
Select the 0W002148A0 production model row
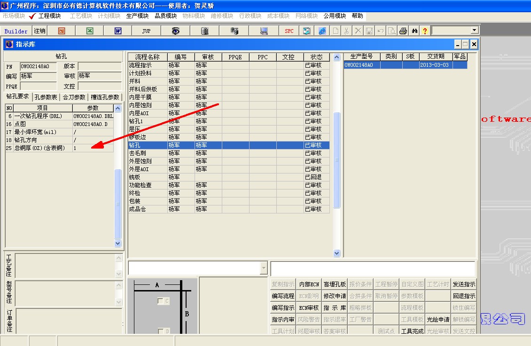coord(406,65)
